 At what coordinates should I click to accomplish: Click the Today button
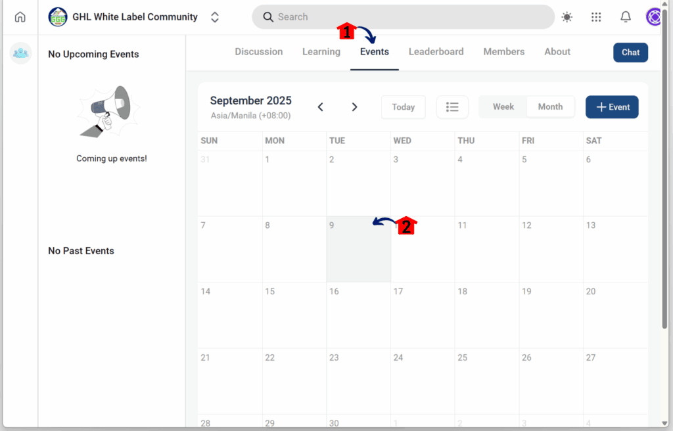[404, 107]
